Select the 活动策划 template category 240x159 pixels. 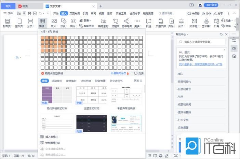pos(56,81)
